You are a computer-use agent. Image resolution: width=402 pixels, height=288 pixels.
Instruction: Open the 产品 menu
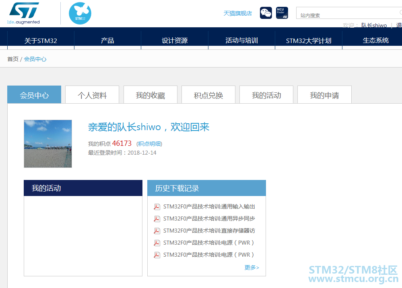[x=107, y=41]
